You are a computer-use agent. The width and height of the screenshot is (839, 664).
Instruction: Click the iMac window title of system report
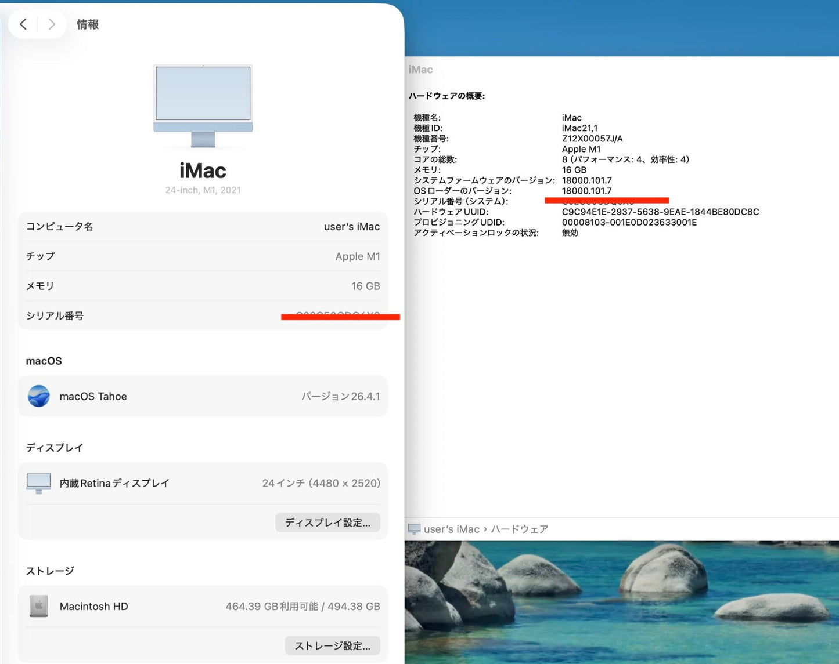point(420,70)
